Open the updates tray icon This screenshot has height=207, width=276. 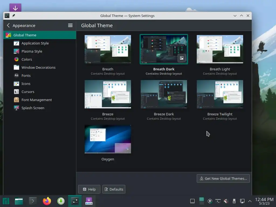[x=210, y=201]
